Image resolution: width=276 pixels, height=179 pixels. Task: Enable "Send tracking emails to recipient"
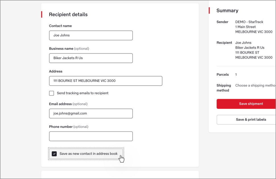(x=52, y=93)
